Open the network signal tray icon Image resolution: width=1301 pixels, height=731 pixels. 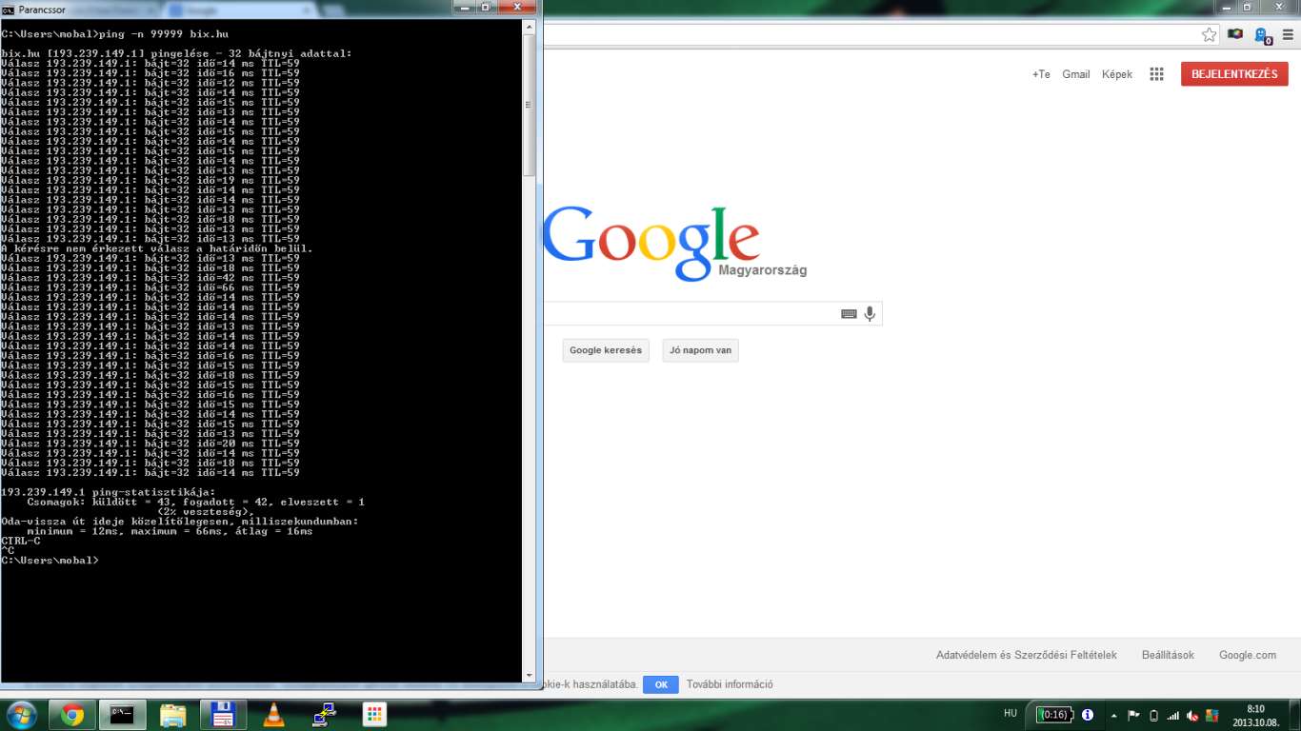pos(1173,715)
